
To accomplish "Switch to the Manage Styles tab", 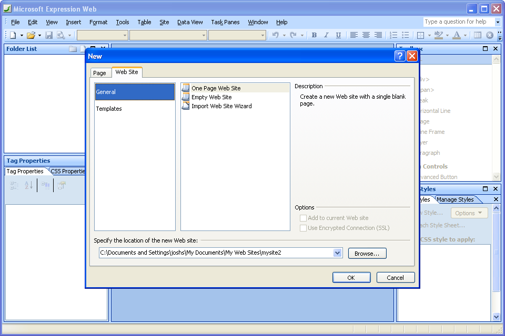I will coord(455,199).
